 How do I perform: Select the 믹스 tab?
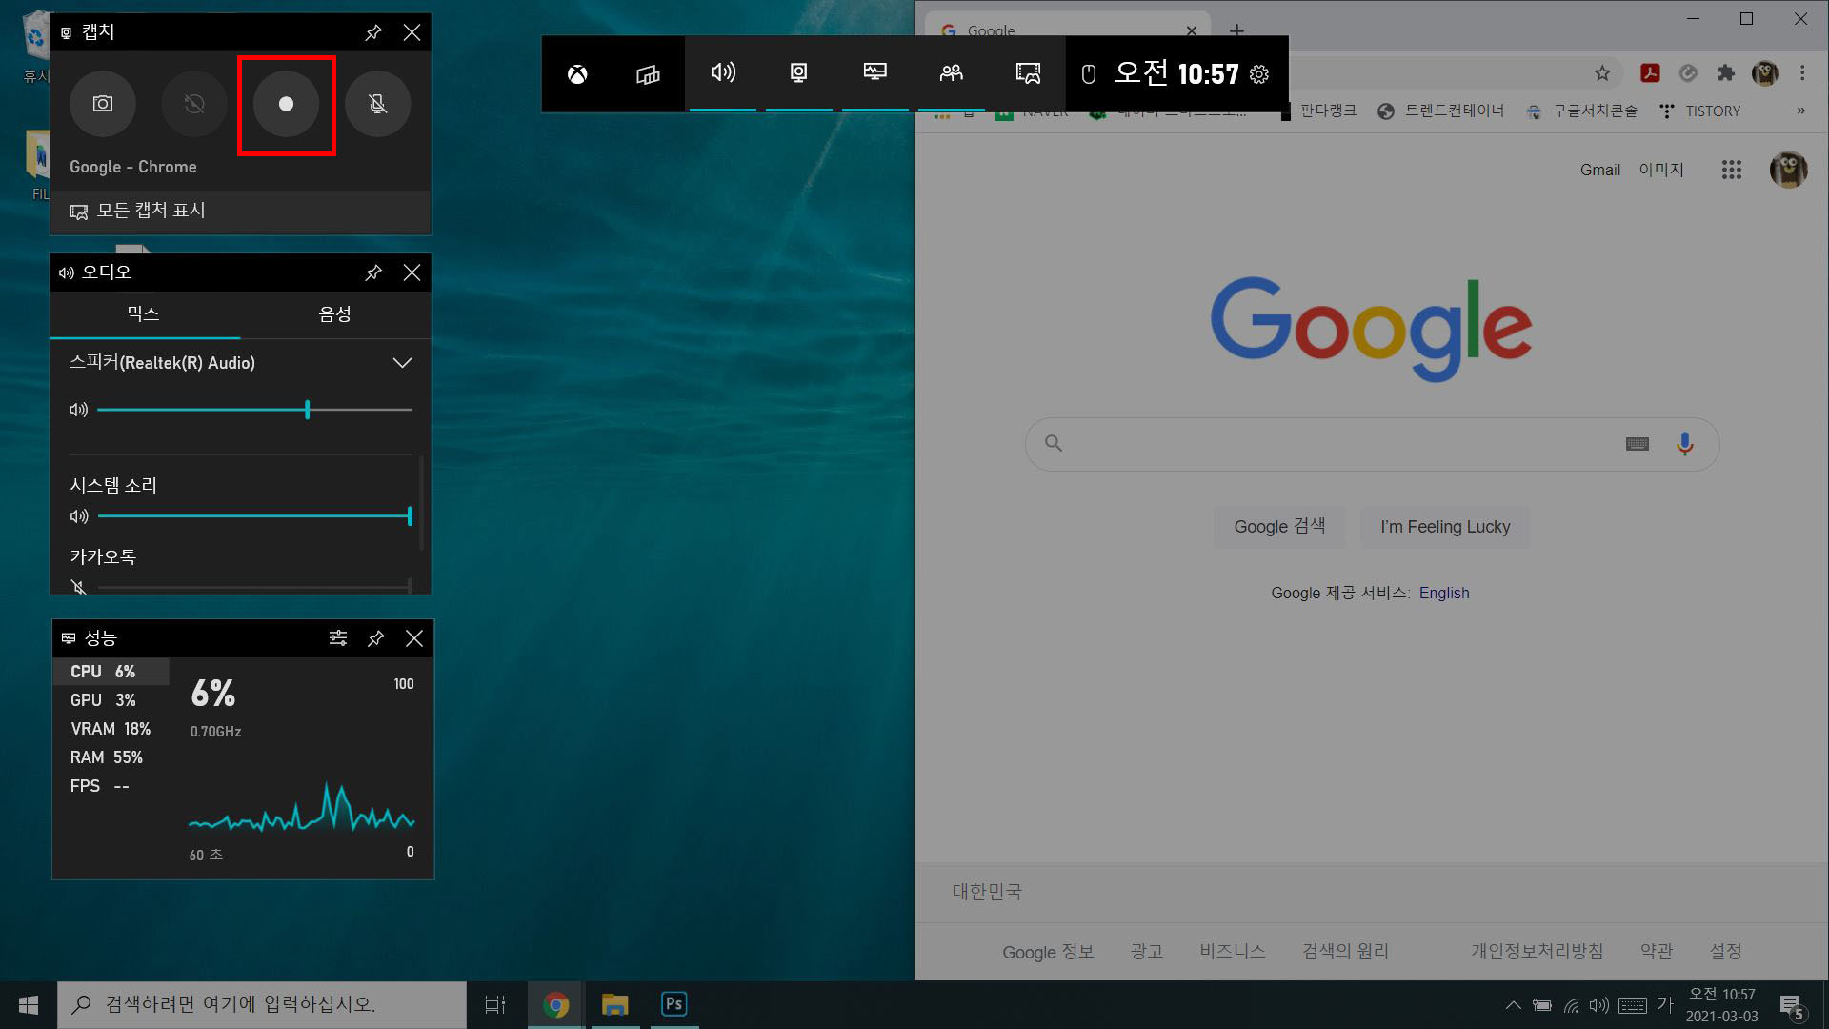tap(144, 314)
